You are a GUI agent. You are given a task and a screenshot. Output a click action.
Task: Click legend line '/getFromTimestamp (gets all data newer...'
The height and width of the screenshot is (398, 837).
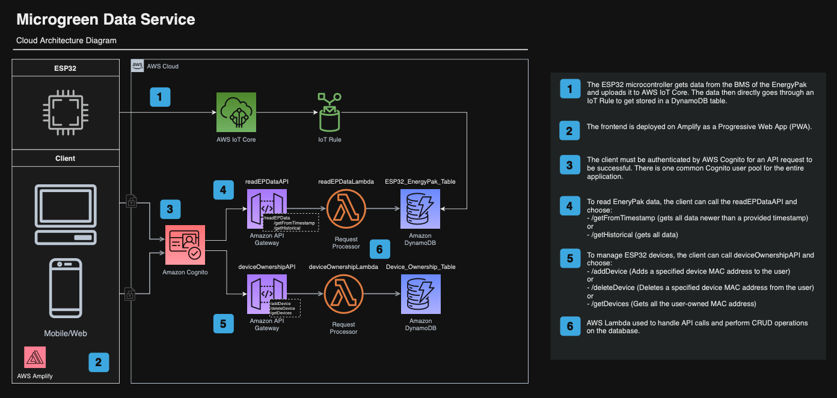698,217
